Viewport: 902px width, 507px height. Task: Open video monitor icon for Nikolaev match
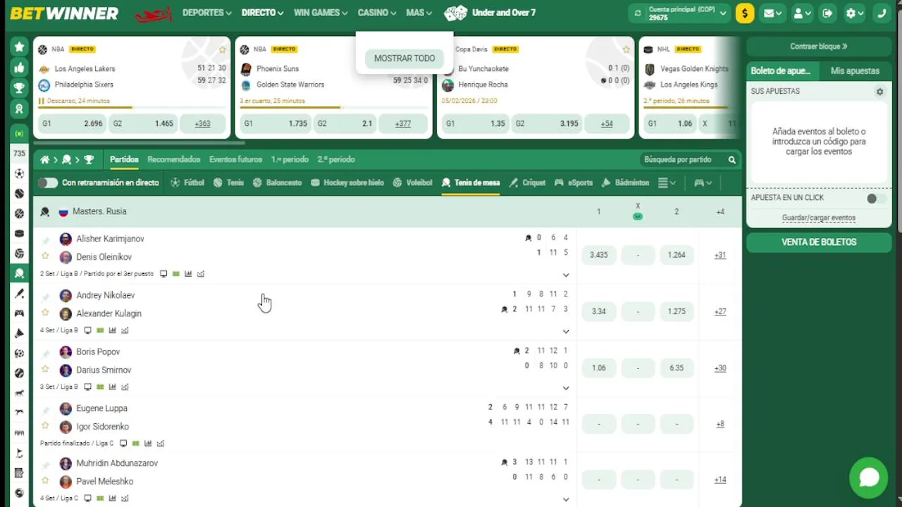coord(87,330)
